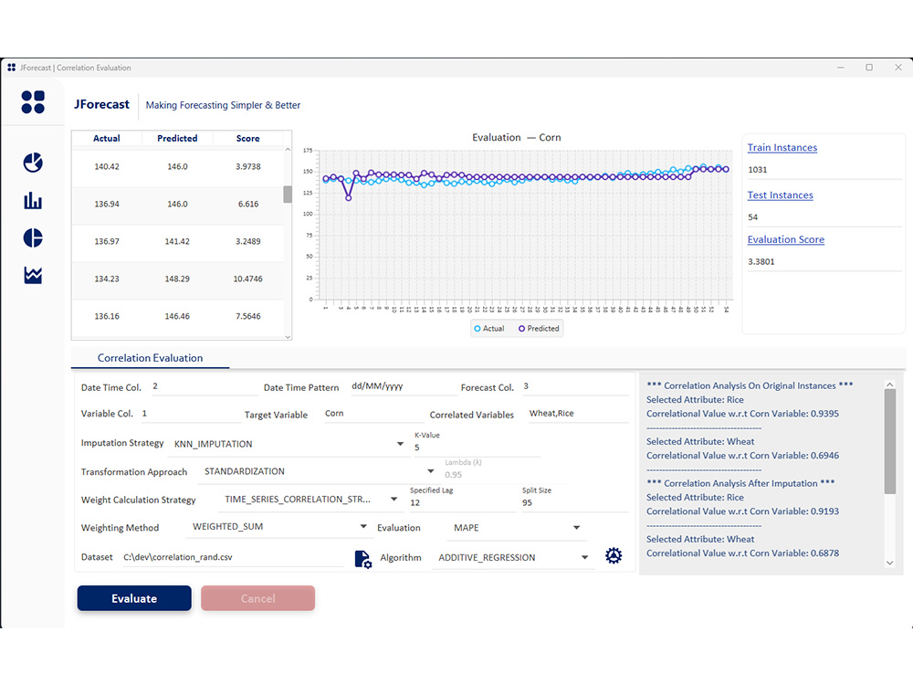Select the Predicted cell 141.42
The height and width of the screenshot is (685, 913).
pyautogui.click(x=177, y=241)
